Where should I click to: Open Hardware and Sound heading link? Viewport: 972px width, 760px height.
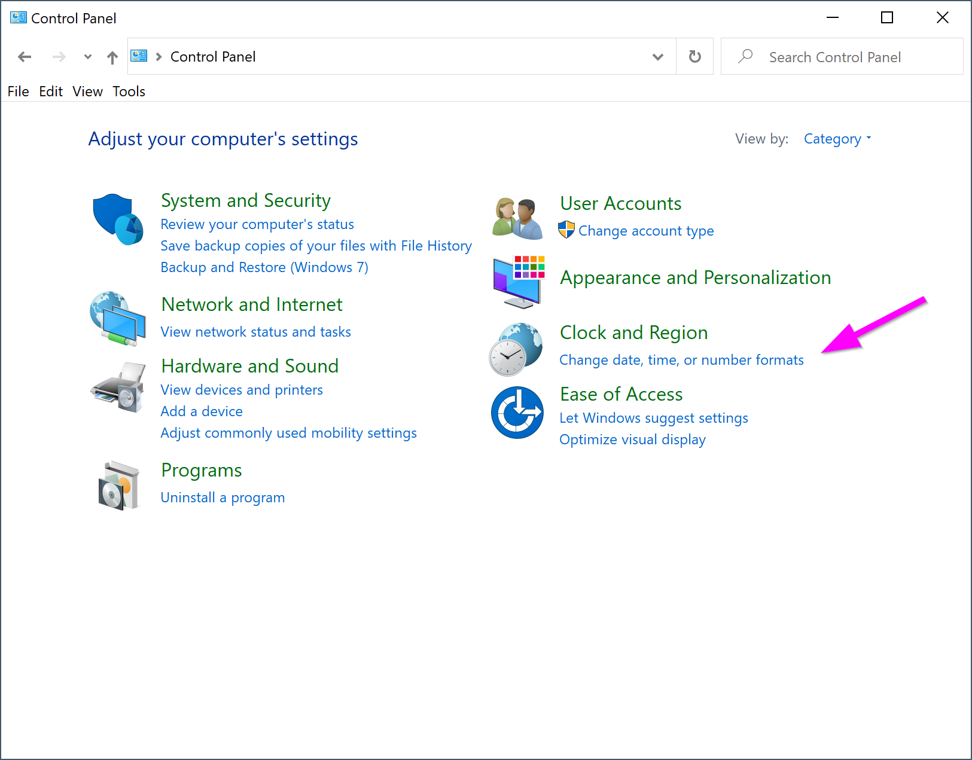pyautogui.click(x=250, y=366)
